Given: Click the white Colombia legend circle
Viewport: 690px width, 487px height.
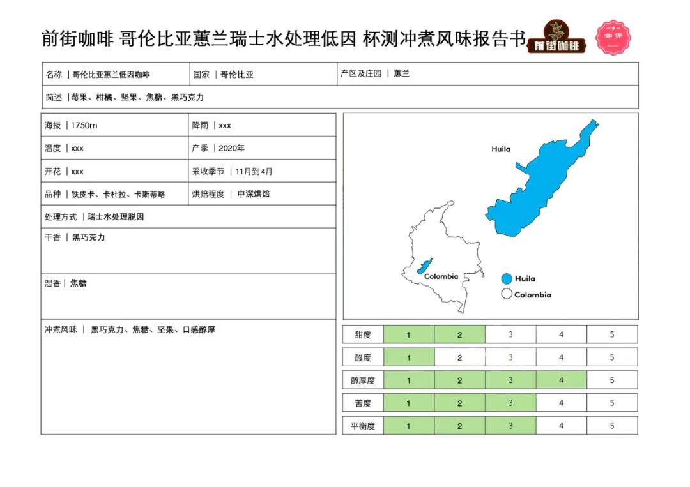Looking at the screenshot, I should [x=507, y=295].
